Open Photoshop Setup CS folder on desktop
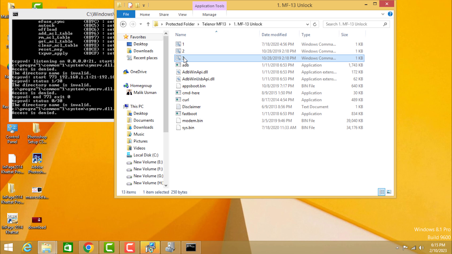 (x=37, y=134)
